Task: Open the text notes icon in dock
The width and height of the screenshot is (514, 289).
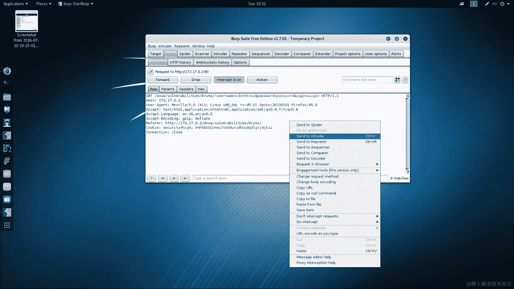Action: (7, 174)
